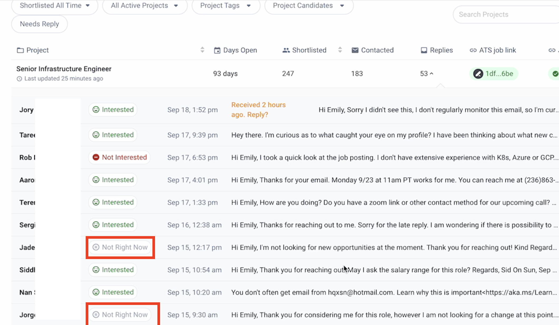Click the Shortlisted people icon
Screen dimensions: 559x325
click(x=286, y=50)
